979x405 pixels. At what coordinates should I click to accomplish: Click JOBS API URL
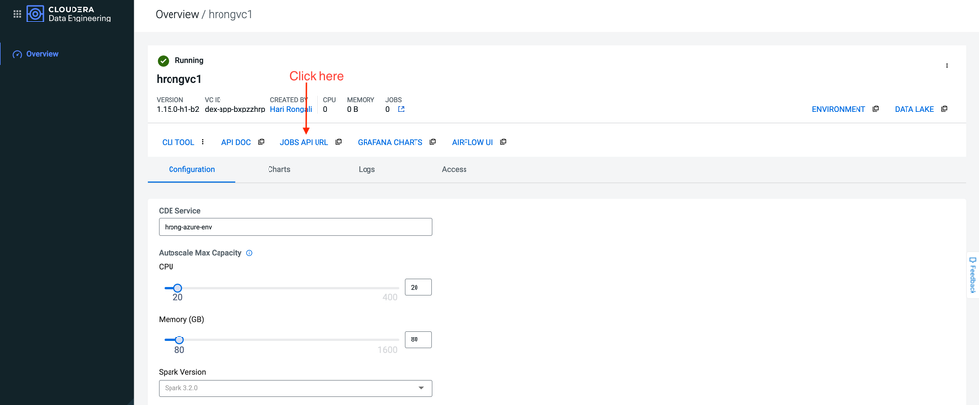[304, 142]
